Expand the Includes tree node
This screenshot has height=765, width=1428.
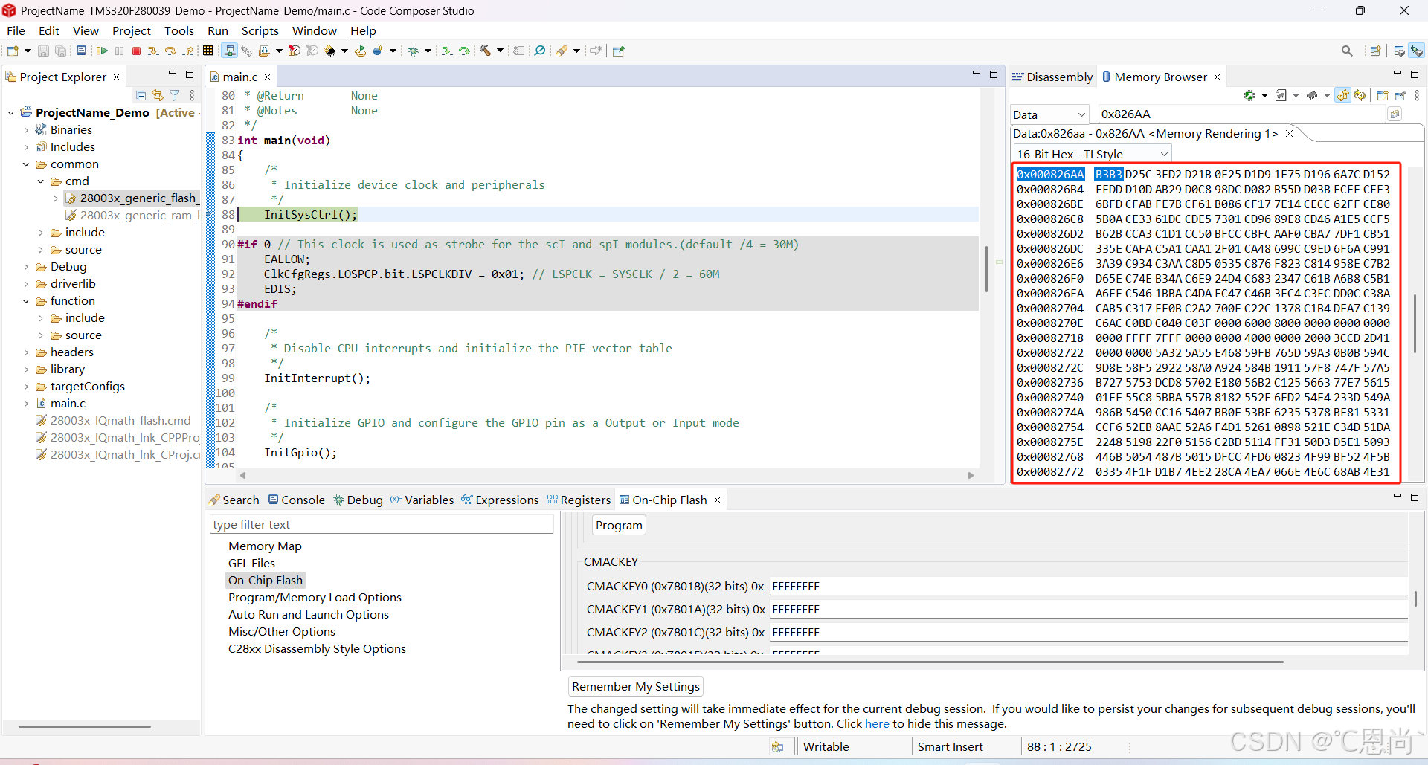[26, 147]
